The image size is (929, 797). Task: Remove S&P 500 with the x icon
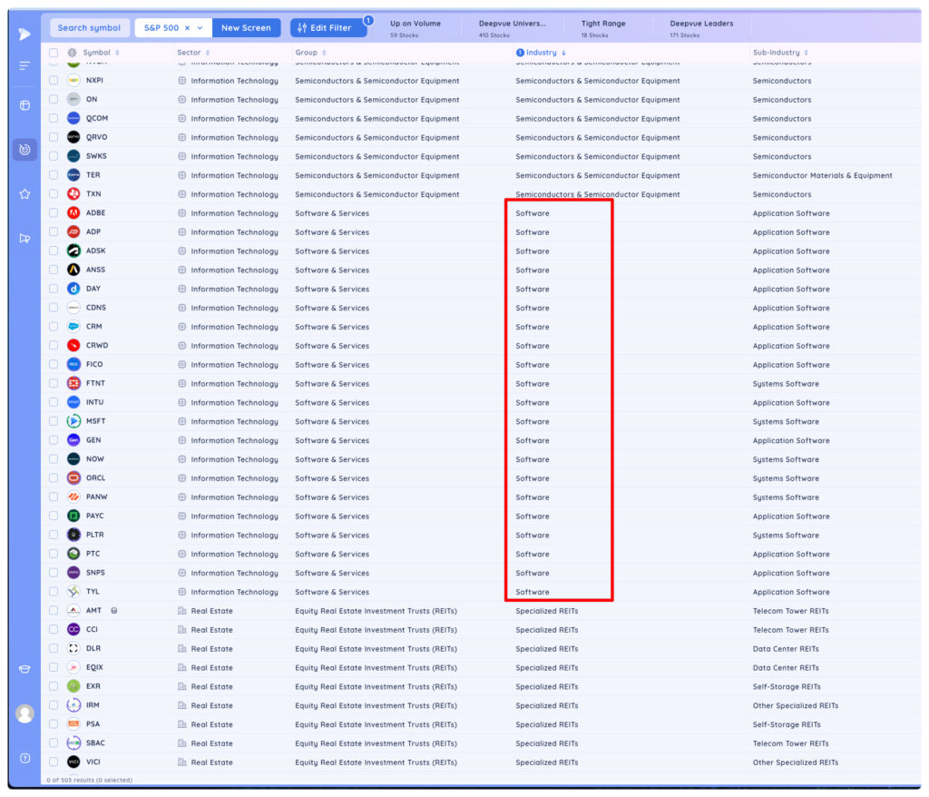pos(187,28)
